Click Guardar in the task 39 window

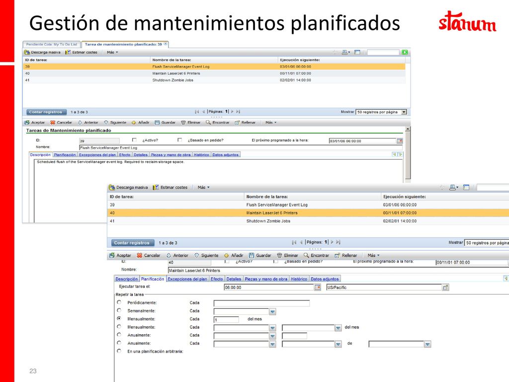coord(165,122)
